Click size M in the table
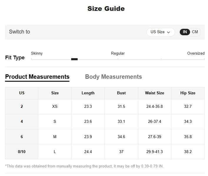This screenshot has width=208, height=176. 55,137
